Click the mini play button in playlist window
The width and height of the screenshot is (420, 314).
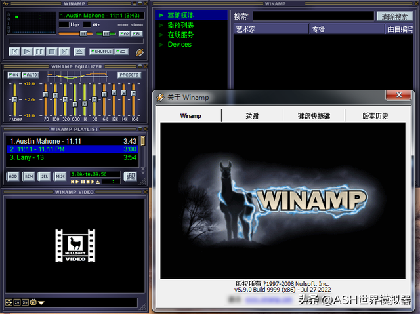pos(77,182)
